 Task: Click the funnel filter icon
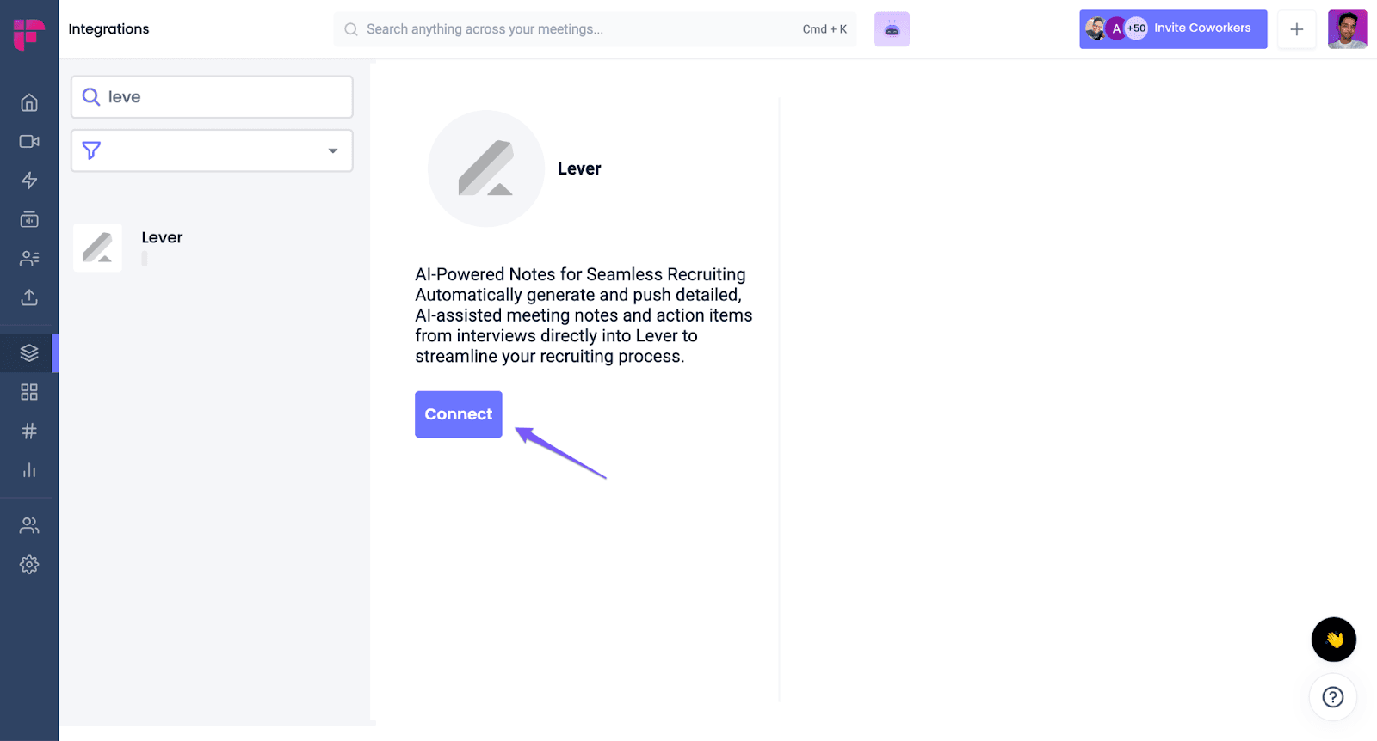pos(91,150)
